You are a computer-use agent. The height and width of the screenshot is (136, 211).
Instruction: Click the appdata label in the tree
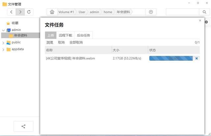coord(17,49)
